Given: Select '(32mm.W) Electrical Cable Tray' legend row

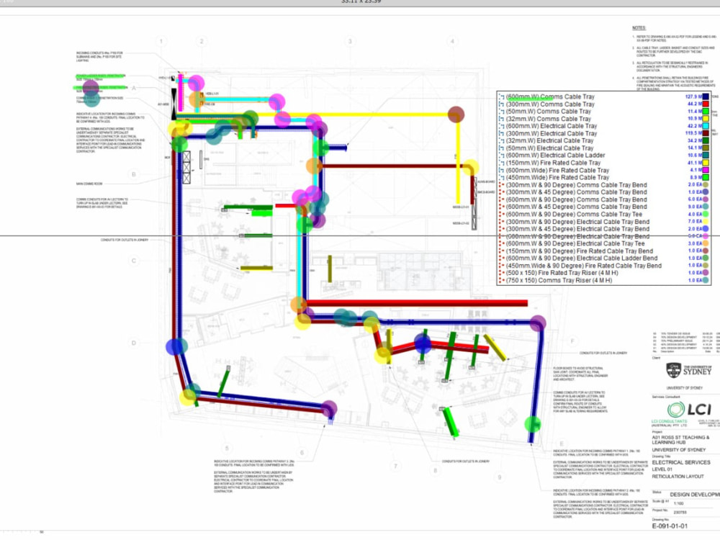Looking at the screenshot, I should (604, 141).
